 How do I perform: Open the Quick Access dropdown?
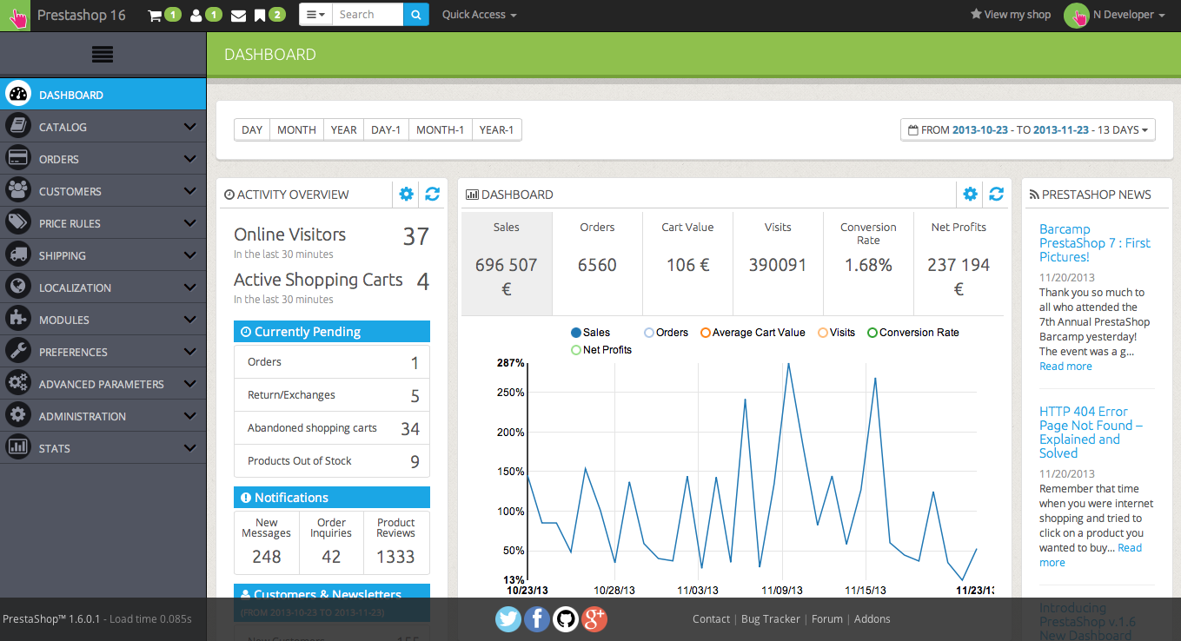480,15
